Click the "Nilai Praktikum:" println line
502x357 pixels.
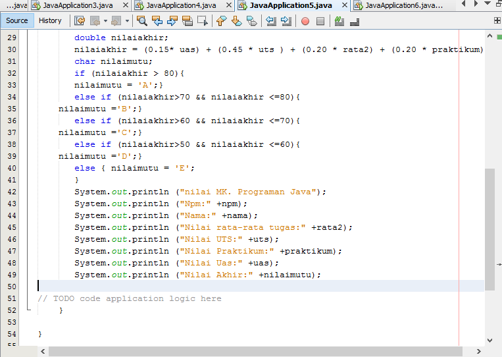coord(208,251)
